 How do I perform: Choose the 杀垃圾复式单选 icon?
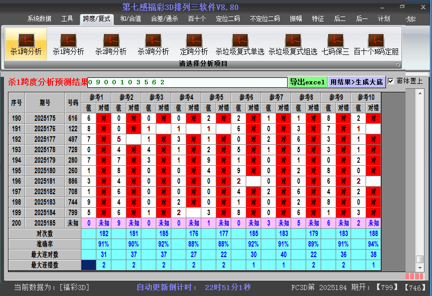point(240,44)
